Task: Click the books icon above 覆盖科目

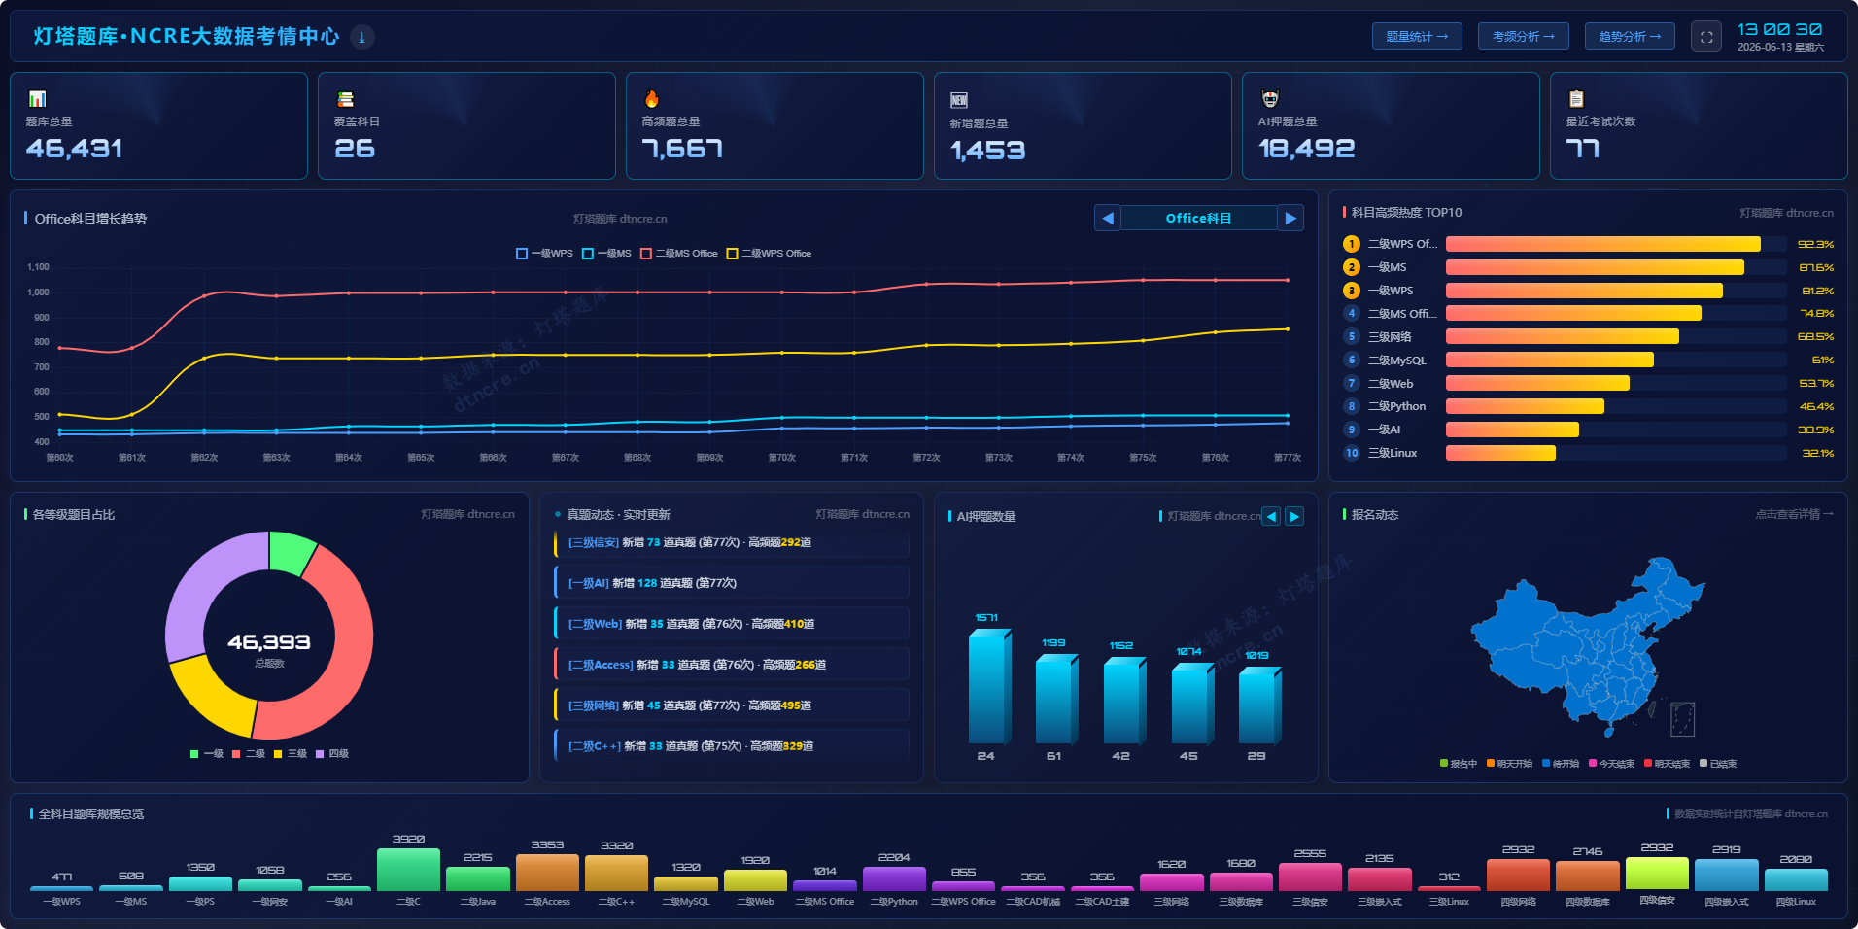Action: (x=345, y=99)
